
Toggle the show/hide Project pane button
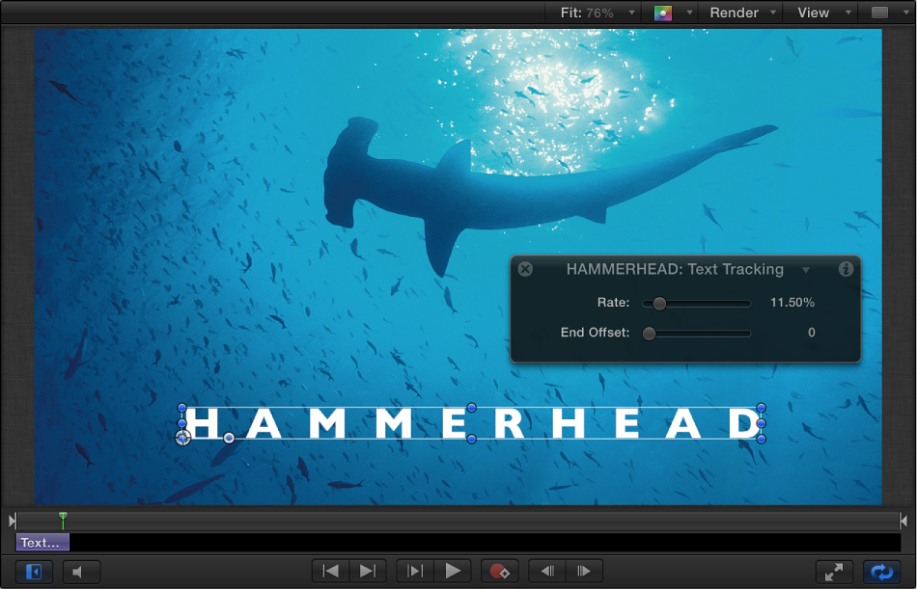tap(34, 572)
